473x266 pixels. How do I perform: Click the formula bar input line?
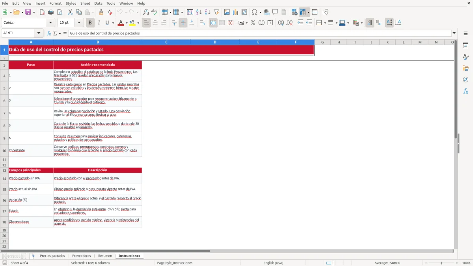pyautogui.click(x=260, y=33)
